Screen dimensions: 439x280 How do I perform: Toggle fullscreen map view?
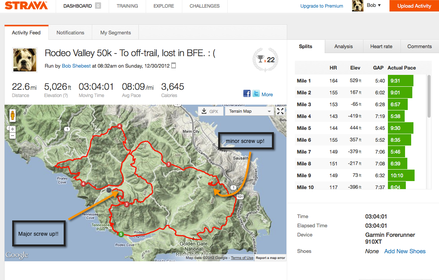coord(280,111)
